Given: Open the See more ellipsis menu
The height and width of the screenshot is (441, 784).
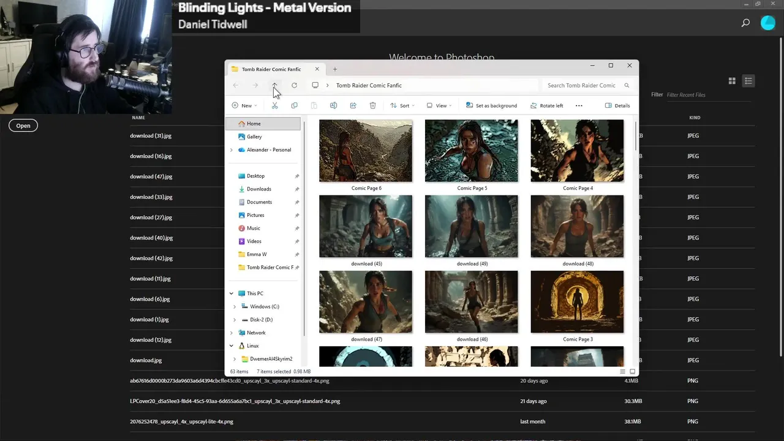Looking at the screenshot, I should pos(579,105).
